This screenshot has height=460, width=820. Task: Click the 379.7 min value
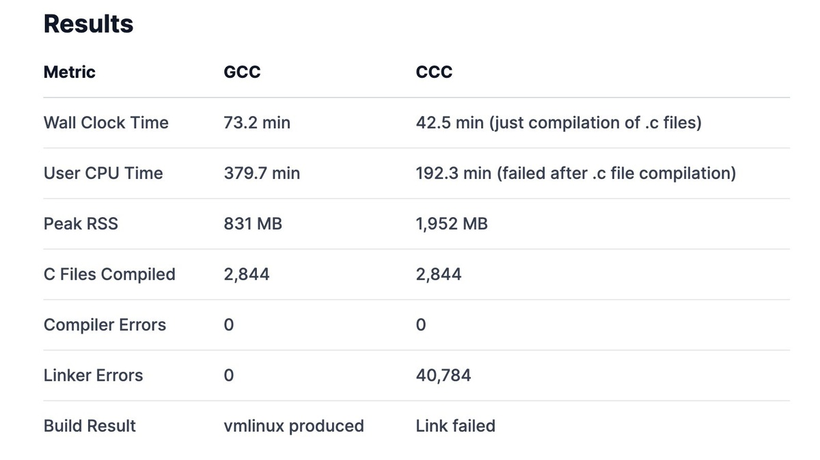tap(262, 173)
